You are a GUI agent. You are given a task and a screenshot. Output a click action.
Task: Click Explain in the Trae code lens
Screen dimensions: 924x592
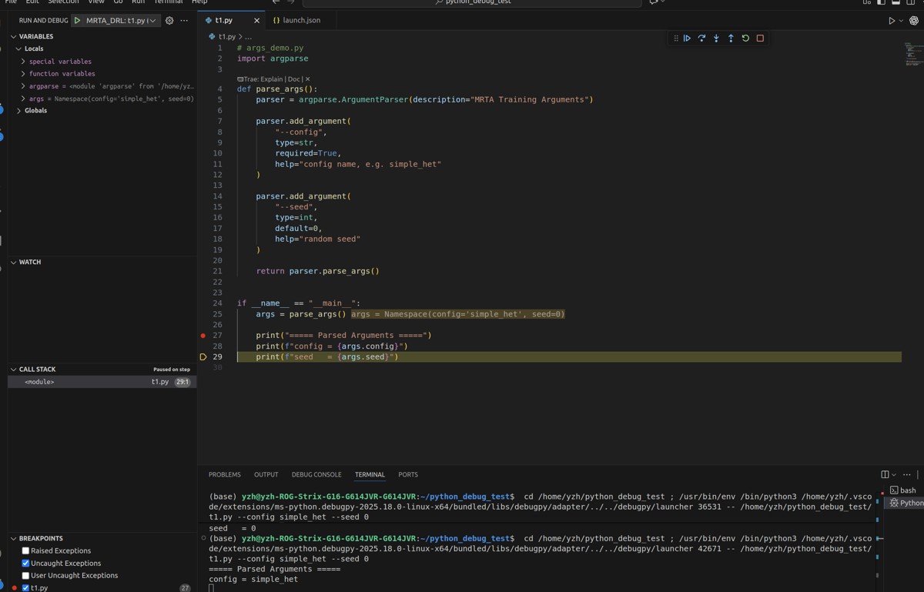(273, 79)
